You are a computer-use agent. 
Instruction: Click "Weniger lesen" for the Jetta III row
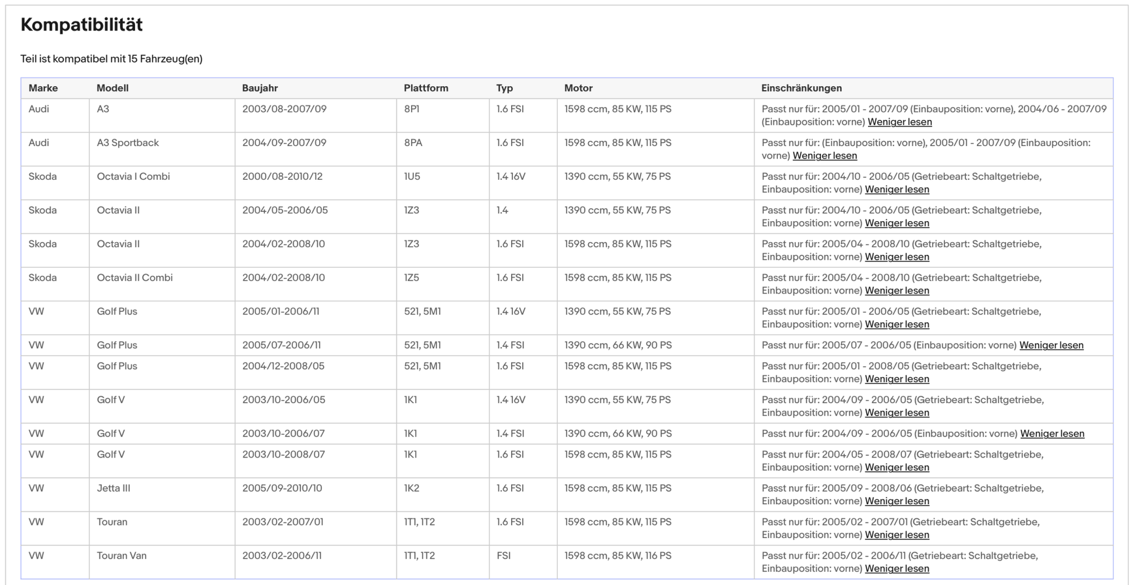coord(897,502)
